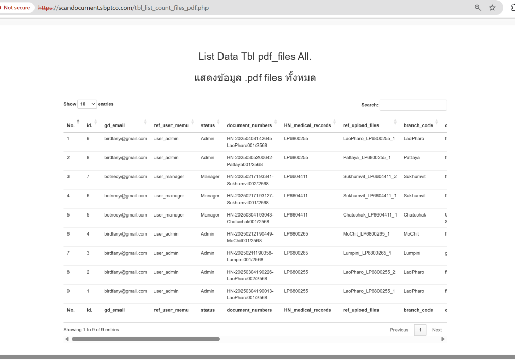Go to the Next page
Viewport: 515px width, 360px height.
pyautogui.click(x=437, y=330)
